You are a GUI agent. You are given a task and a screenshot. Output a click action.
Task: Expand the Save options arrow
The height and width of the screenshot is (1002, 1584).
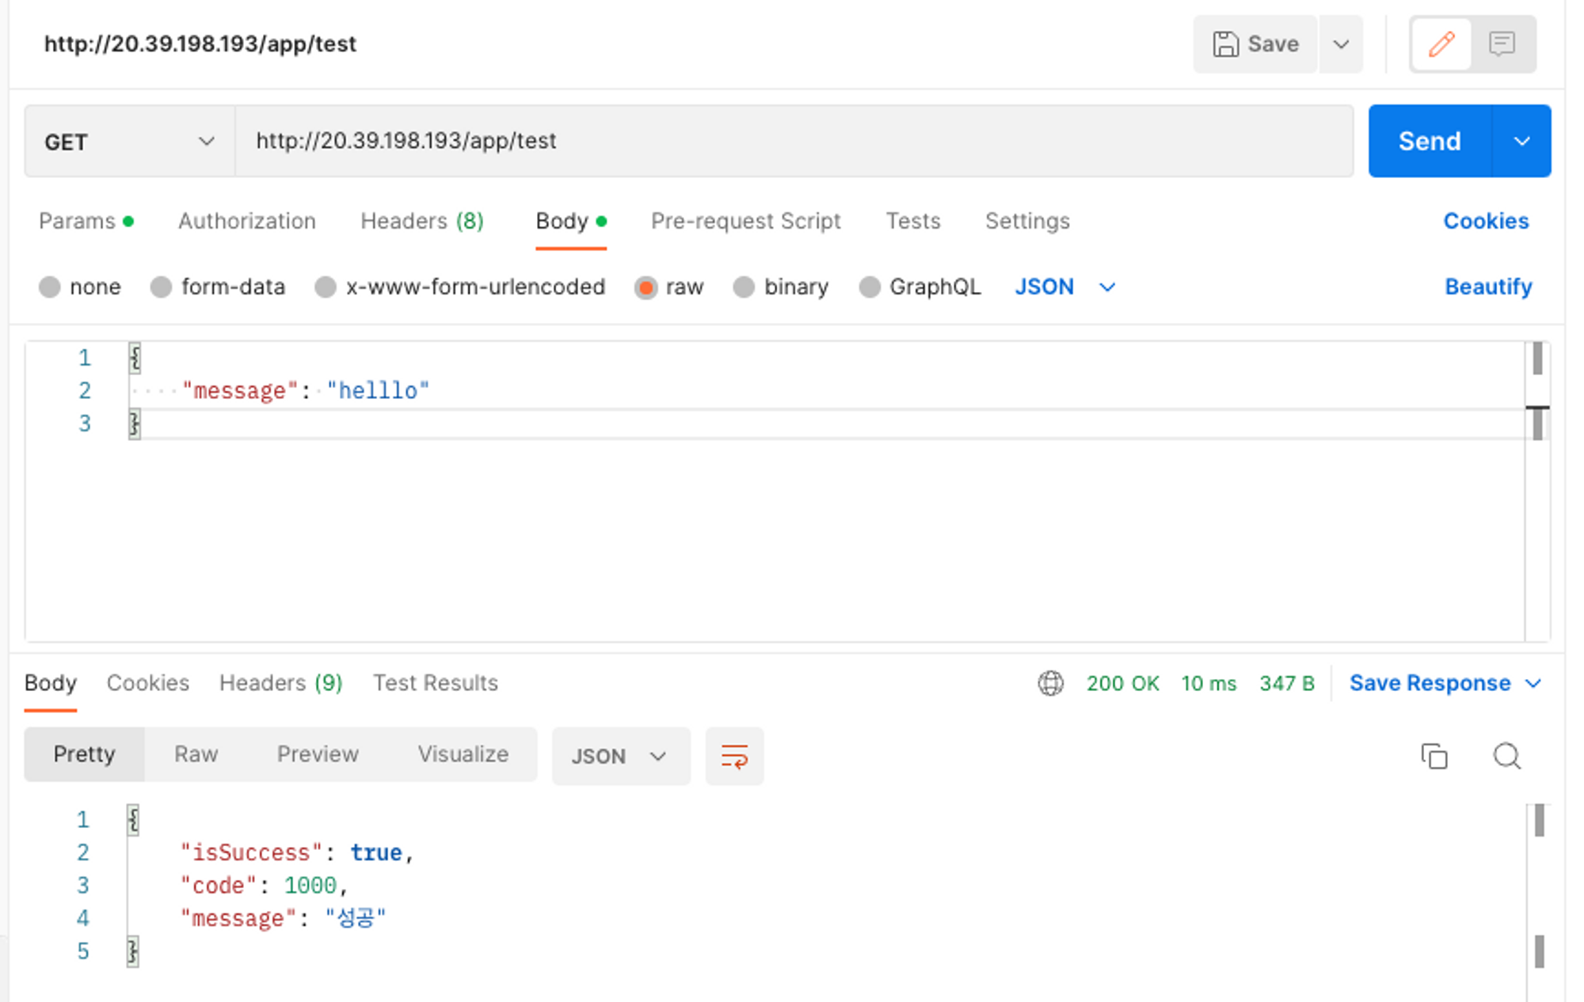coord(1341,44)
